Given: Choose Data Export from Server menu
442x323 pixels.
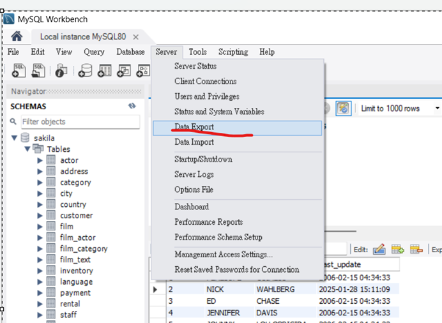Looking at the screenshot, I should [238, 128].
